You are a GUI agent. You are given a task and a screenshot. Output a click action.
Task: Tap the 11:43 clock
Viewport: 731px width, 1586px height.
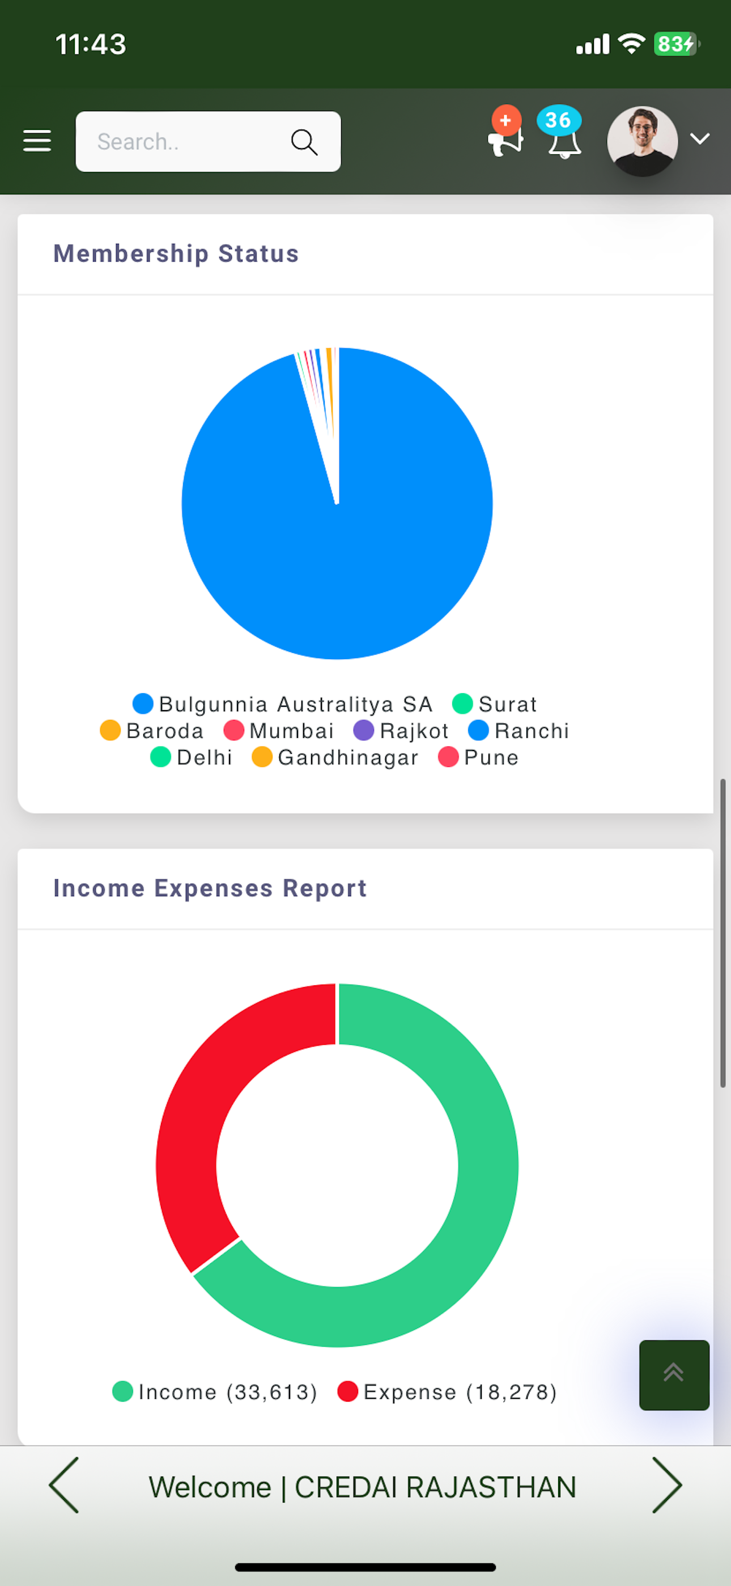(x=91, y=44)
